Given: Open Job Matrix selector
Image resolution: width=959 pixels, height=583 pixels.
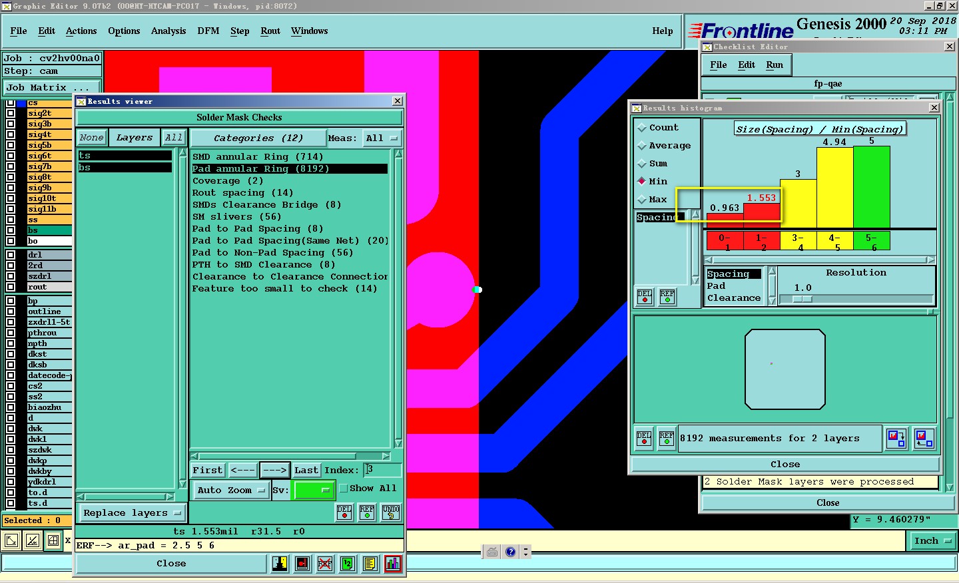Looking at the screenshot, I should click(51, 87).
